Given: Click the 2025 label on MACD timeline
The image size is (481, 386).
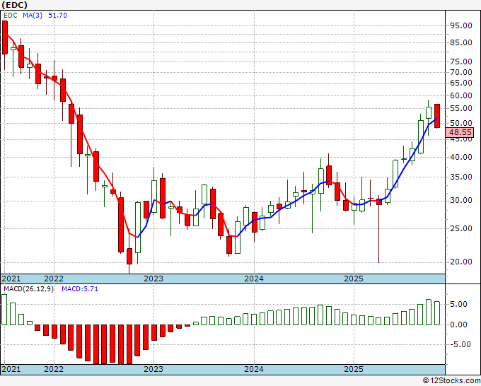Looking at the screenshot, I should [x=354, y=369].
